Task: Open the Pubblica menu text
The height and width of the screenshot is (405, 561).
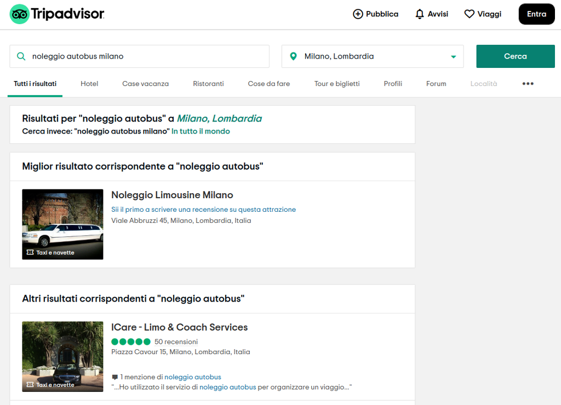Action: pos(382,14)
